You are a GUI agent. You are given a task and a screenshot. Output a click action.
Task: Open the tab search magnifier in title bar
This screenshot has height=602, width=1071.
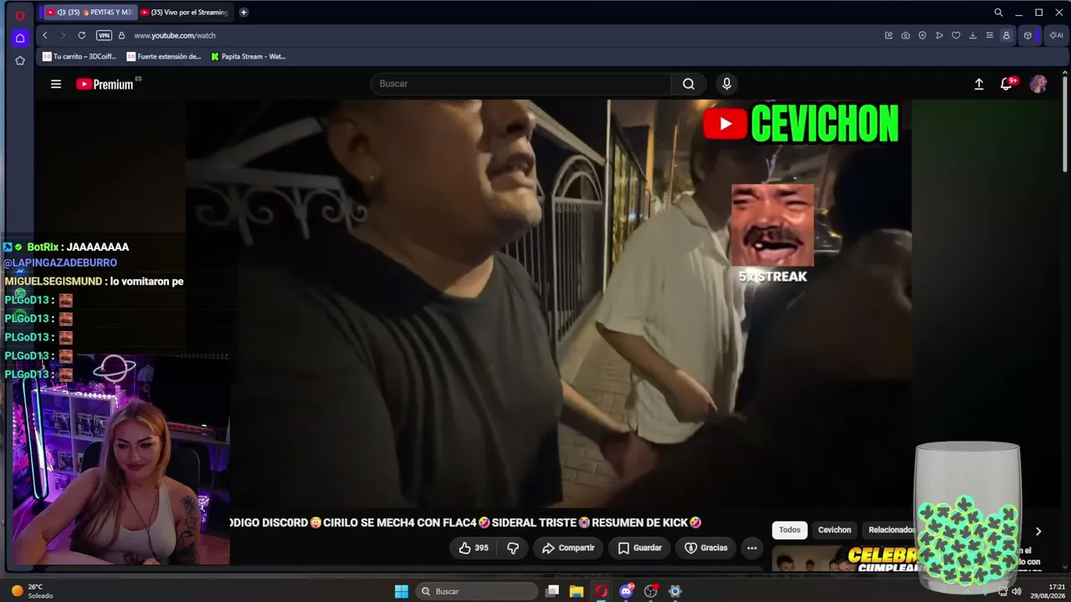(998, 13)
